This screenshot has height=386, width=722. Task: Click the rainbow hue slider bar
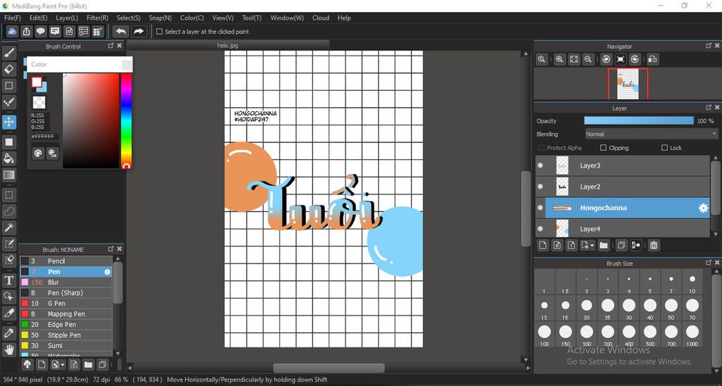(126, 120)
